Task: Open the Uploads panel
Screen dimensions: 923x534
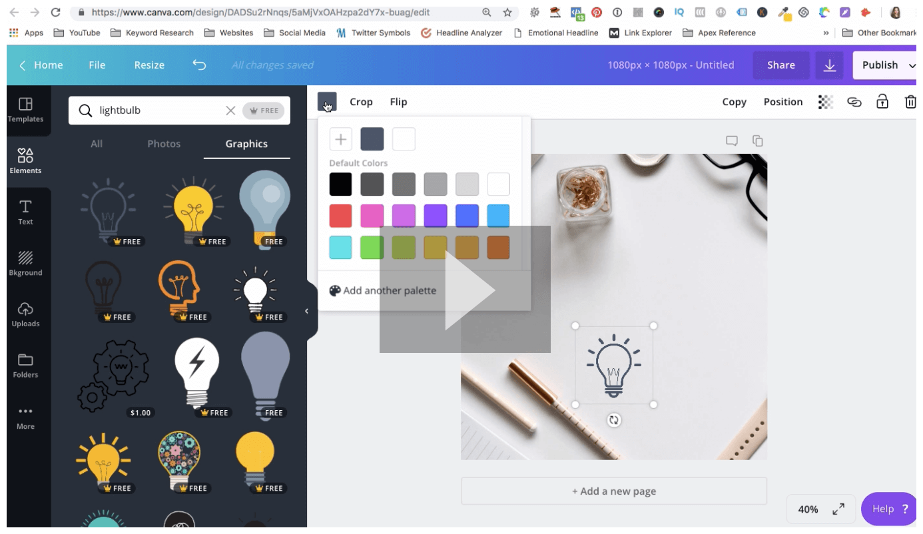Action: coord(25,315)
